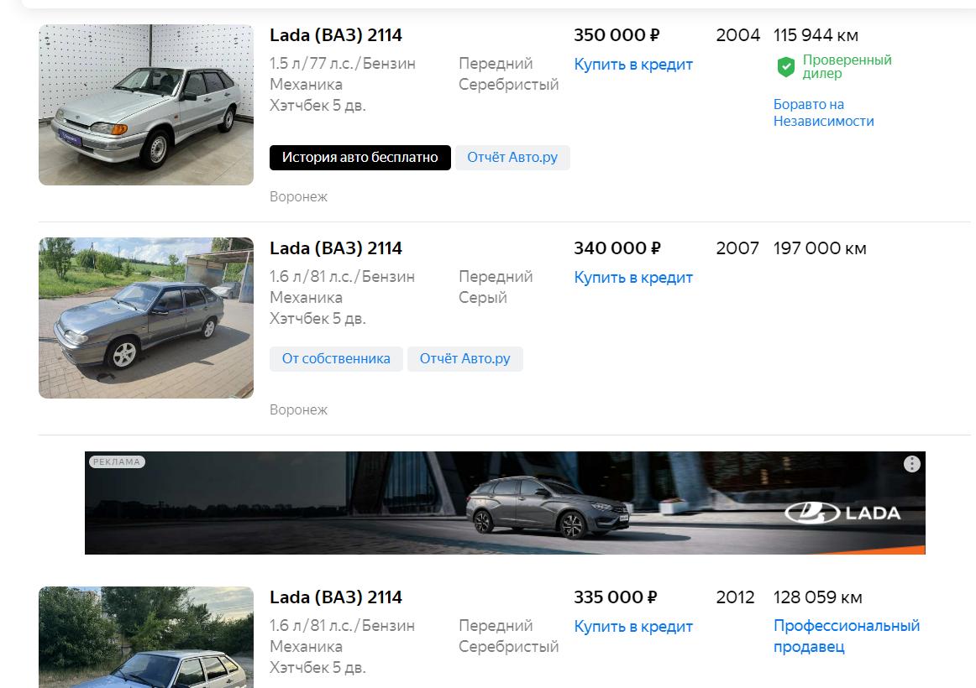Click the Lada advertisement banner car image
Screen dimensions: 976x688
(548, 506)
